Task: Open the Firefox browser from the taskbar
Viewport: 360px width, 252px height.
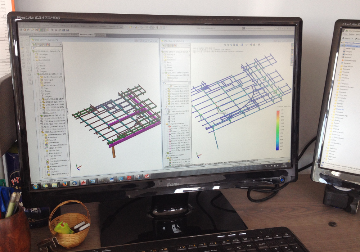Action: 64,184
